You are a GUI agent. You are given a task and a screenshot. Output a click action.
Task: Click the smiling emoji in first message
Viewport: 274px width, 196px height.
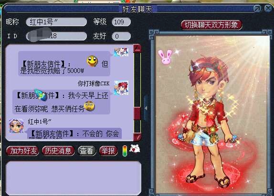(x=92, y=61)
